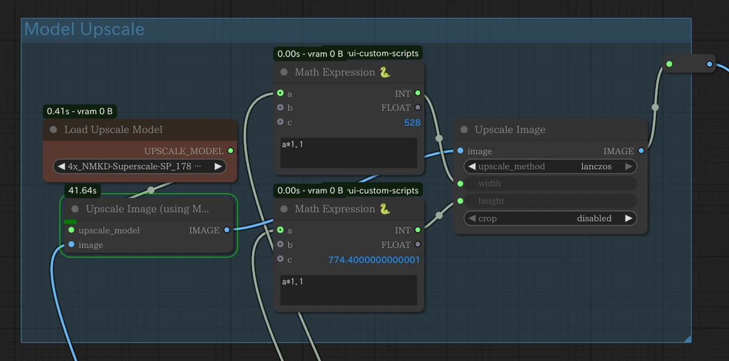729x361 pixels.
Task: Click input port a on Math Expression showing 528
Action: [x=280, y=94]
